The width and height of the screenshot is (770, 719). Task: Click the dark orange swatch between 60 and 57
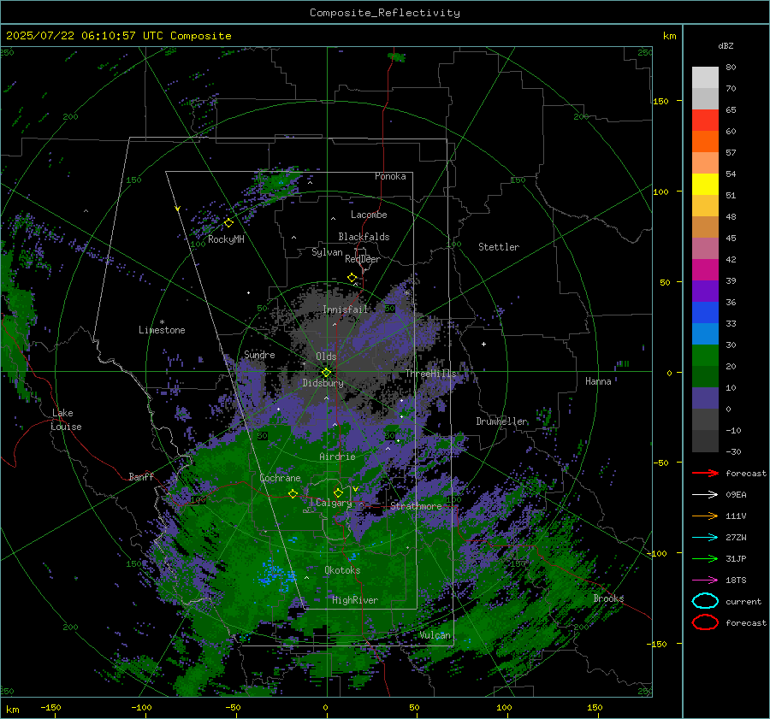[x=705, y=142]
